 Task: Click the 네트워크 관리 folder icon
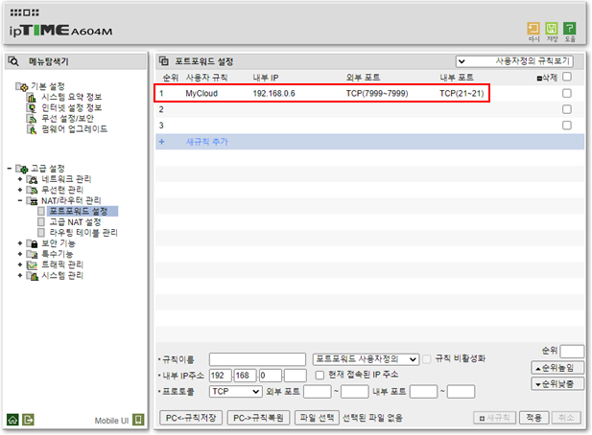click(32, 179)
